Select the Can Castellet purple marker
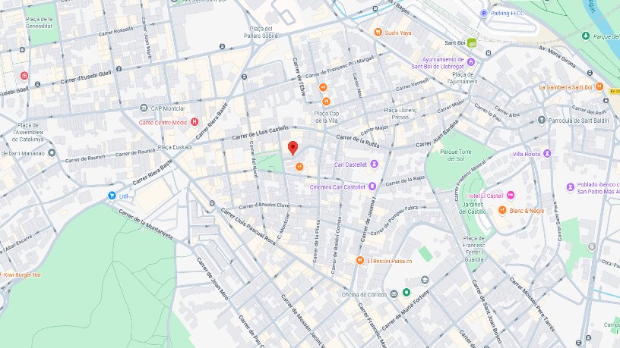 [374, 164]
